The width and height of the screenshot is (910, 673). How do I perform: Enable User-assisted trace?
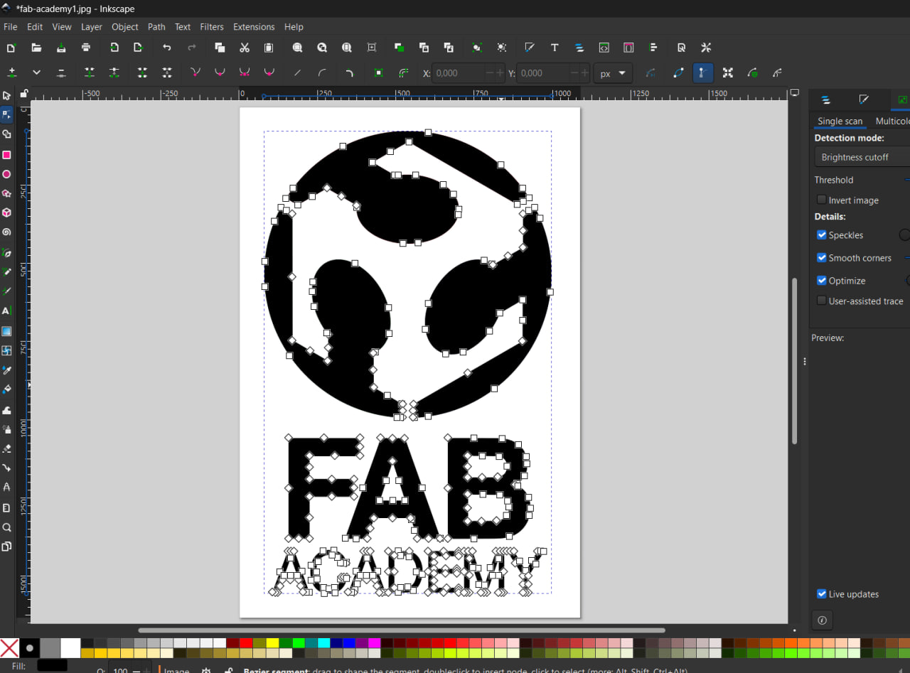coord(822,301)
